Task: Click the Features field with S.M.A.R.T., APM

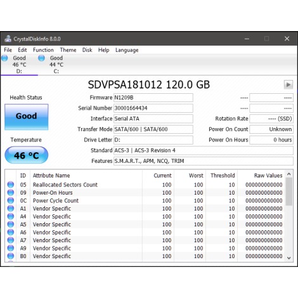Action: coord(204,161)
